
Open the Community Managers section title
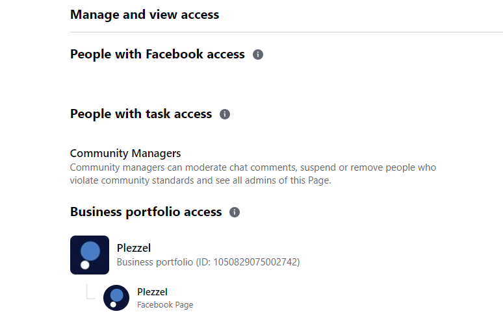tap(125, 153)
